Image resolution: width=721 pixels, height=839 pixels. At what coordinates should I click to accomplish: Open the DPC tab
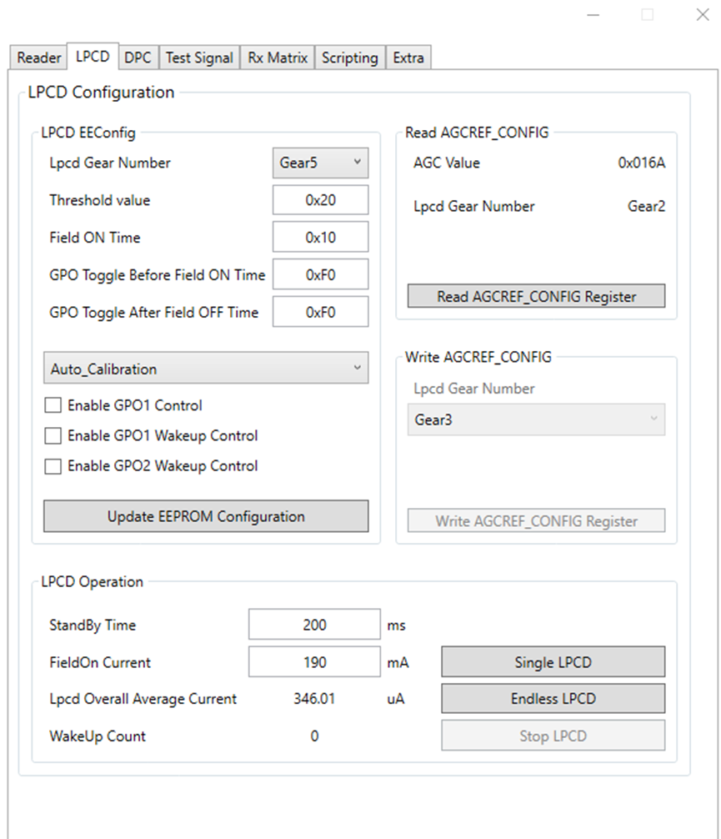[138, 58]
